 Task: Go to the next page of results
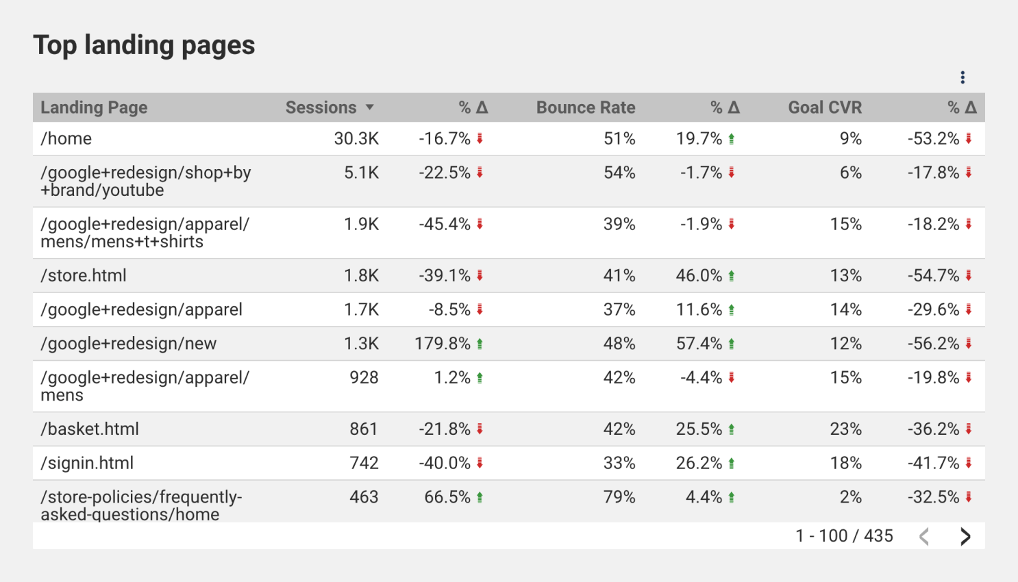[x=965, y=536]
